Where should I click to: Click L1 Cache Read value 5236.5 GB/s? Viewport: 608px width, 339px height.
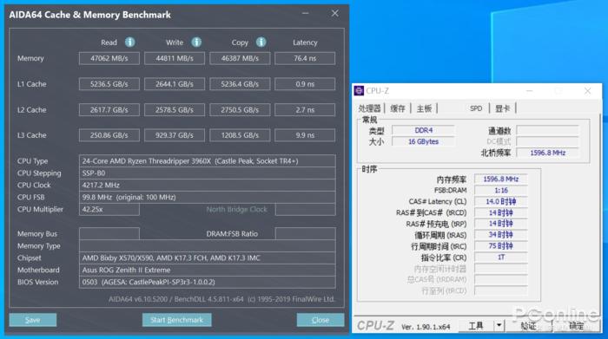tap(109, 84)
